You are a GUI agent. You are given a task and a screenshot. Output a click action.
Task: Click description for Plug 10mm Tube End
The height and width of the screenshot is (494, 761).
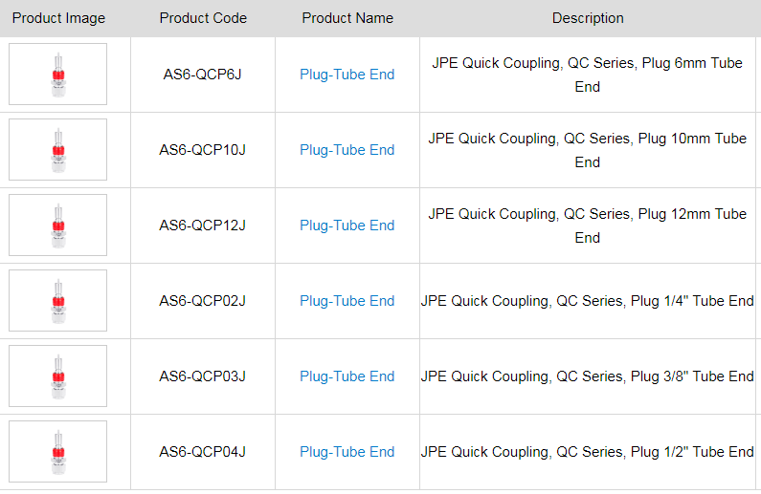588,150
